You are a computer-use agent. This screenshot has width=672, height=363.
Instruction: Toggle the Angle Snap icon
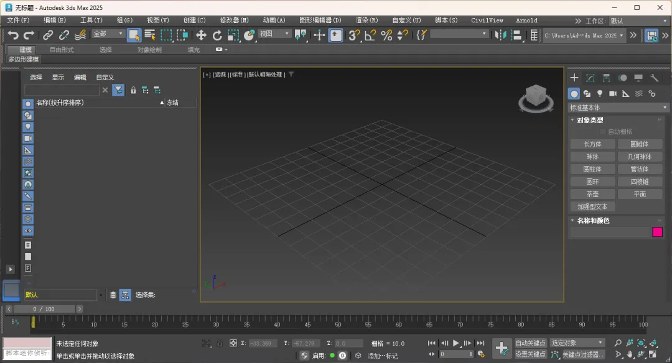370,35
